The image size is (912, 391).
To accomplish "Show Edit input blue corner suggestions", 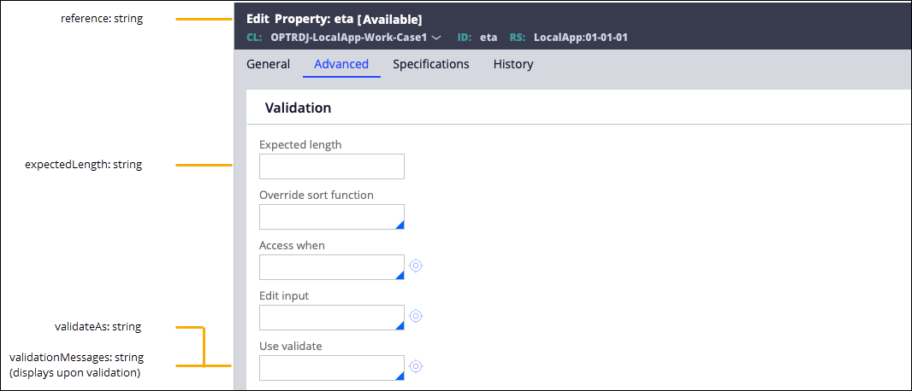I will 400,326.
